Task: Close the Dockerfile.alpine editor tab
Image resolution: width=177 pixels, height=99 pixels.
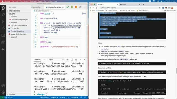Action: [x=63, y=7]
